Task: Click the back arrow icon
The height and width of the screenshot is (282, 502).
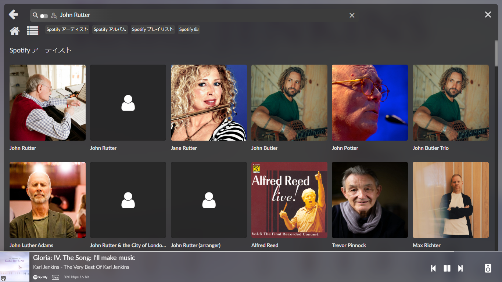Action: click(x=14, y=15)
